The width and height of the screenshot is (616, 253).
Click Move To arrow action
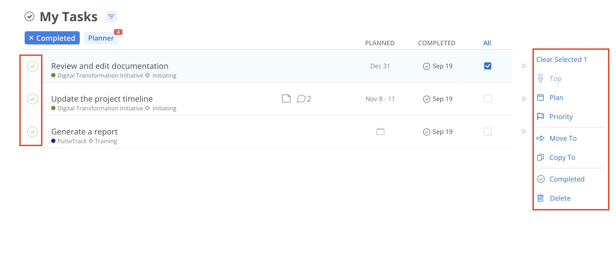coord(562,138)
